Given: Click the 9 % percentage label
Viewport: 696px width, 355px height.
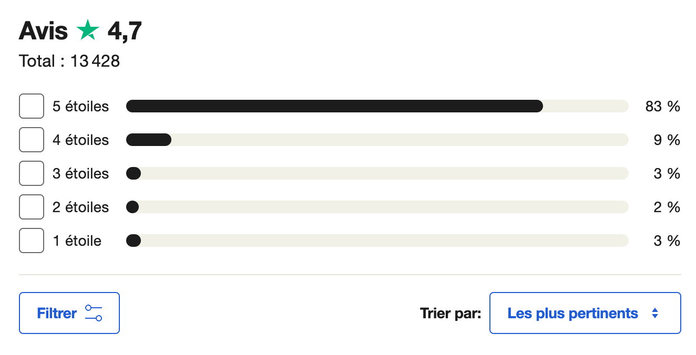Looking at the screenshot, I should pos(667,140).
